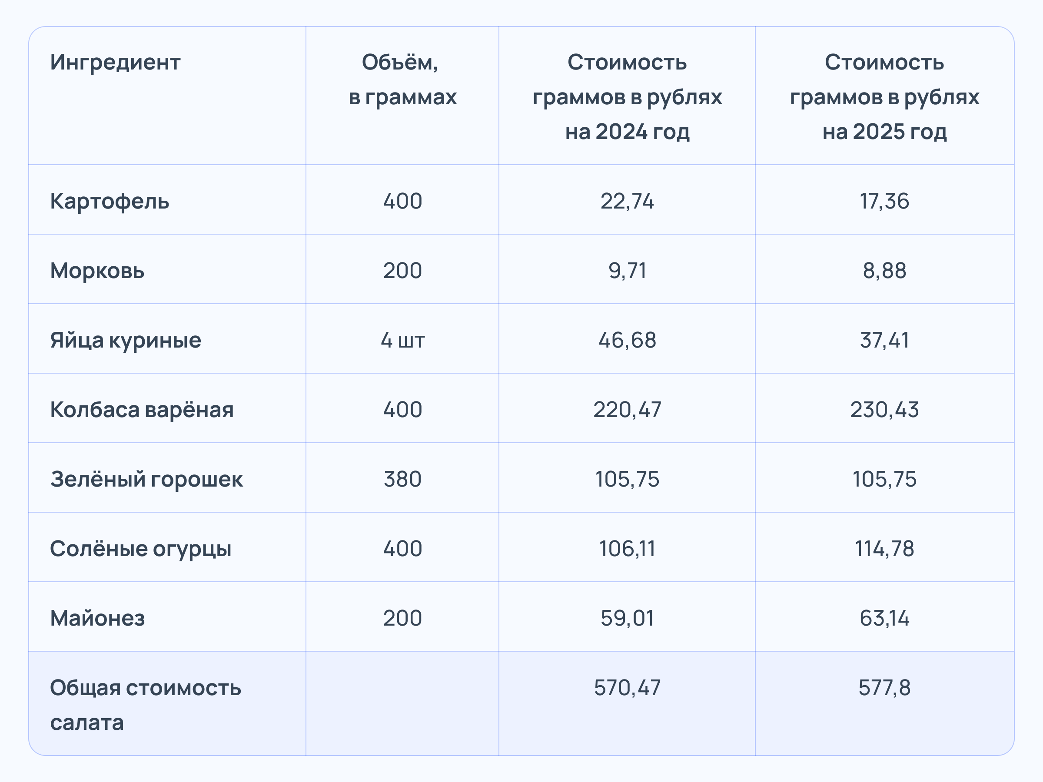This screenshot has height=782, width=1043.
Task: Select the value 230,43
Action: (884, 410)
